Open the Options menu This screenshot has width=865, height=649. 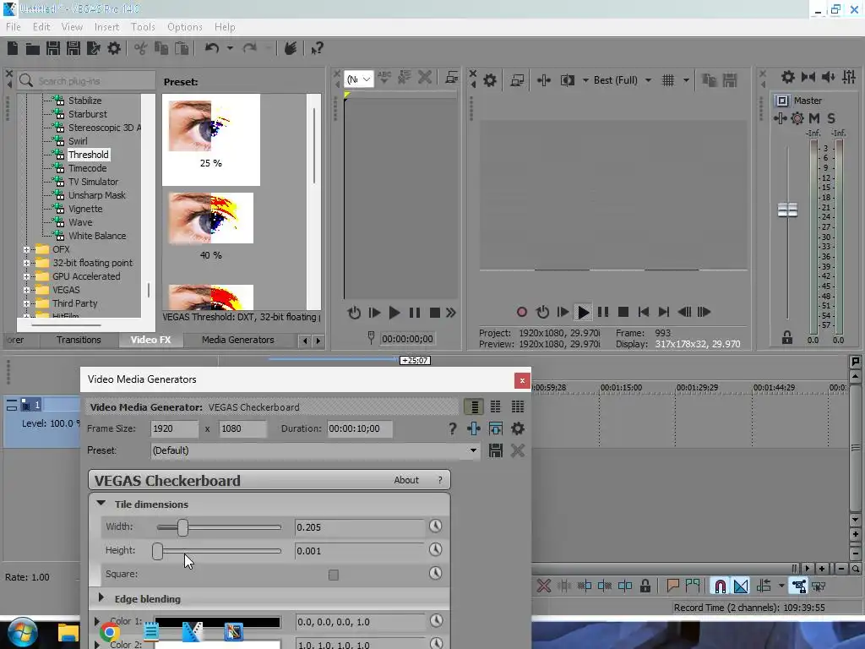185,27
